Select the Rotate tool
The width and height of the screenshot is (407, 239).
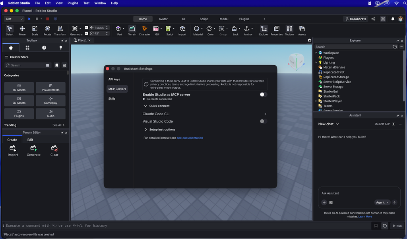coord(47,30)
